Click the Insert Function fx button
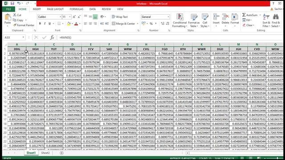Viewport: 285px width, 160px height. [52, 37]
